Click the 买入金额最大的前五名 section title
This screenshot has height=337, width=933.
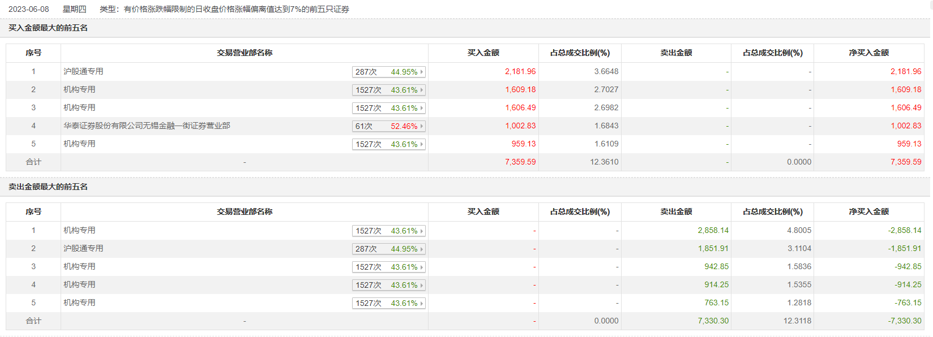48,28
